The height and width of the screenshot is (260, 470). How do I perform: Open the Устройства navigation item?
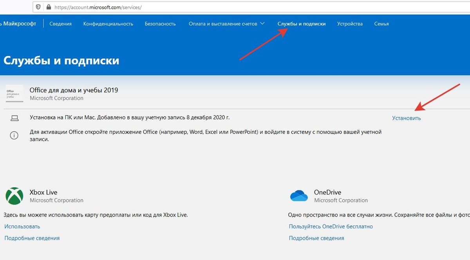click(350, 24)
